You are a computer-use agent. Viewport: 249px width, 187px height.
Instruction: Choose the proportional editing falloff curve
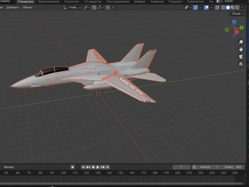(113, 8)
